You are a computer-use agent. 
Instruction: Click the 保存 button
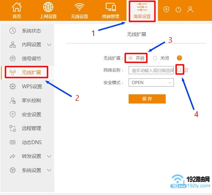[x=147, y=99]
